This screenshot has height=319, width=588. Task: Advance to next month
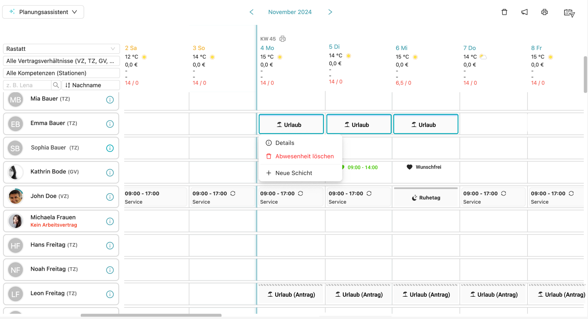330,12
